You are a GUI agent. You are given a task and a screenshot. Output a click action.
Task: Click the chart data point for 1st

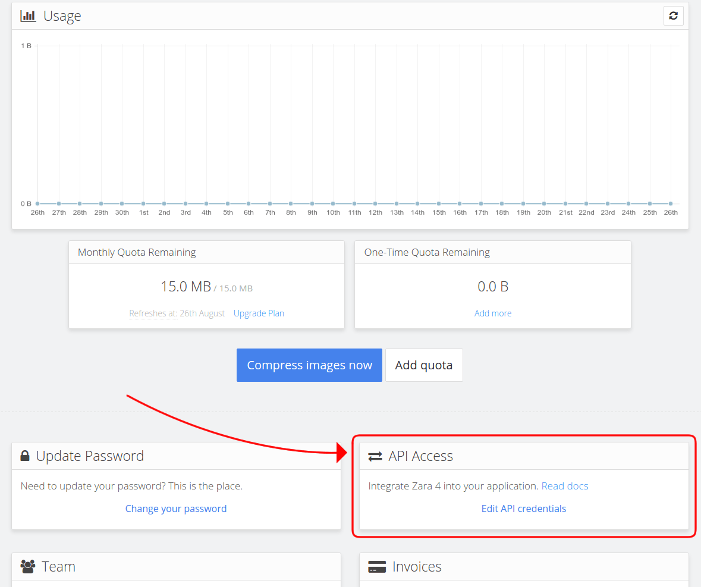(143, 203)
